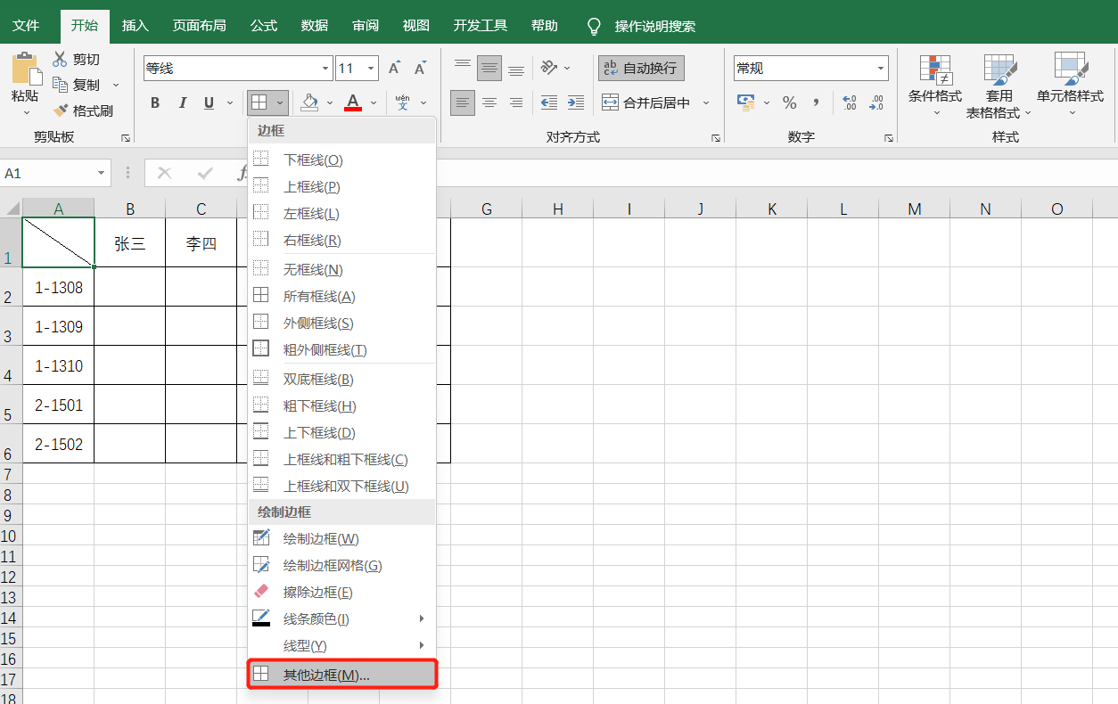Switch to the Data (数据) tab
Image resolution: width=1118 pixels, height=704 pixels.
coord(315,26)
